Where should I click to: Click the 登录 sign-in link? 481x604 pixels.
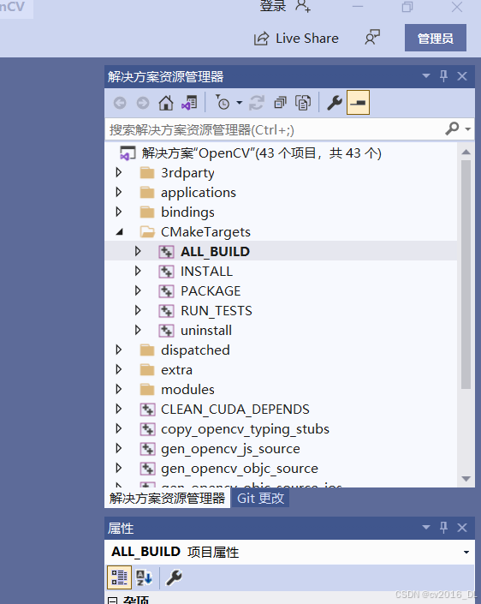click(273, 6)
